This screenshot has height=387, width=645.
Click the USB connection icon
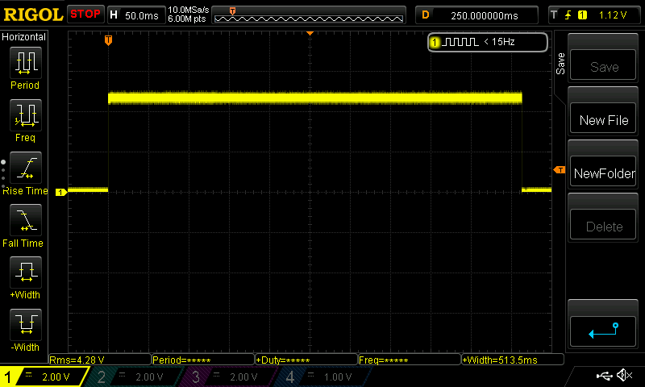603,377
